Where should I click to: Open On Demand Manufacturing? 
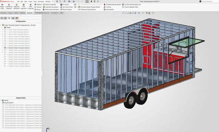pos(131,4)
